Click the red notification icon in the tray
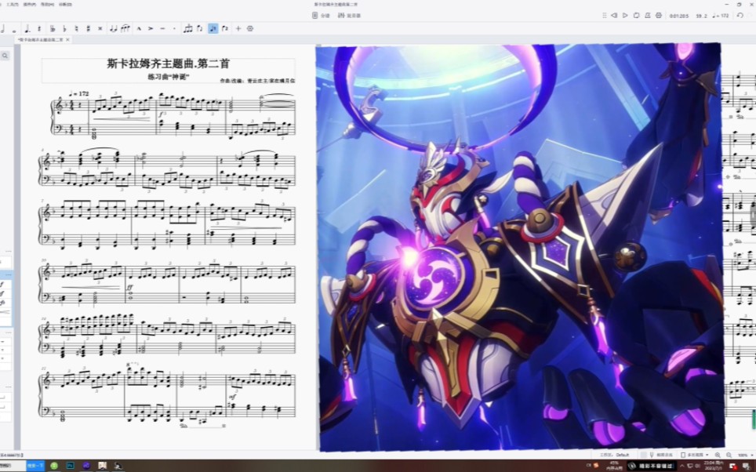Image resolution: width=756 pixels, height=472 pixels. click(732, 467)
